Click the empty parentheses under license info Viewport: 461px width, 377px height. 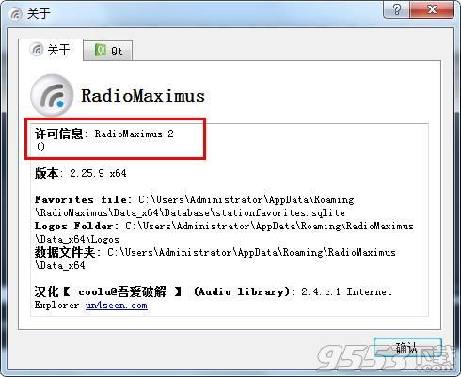(41, 147)
